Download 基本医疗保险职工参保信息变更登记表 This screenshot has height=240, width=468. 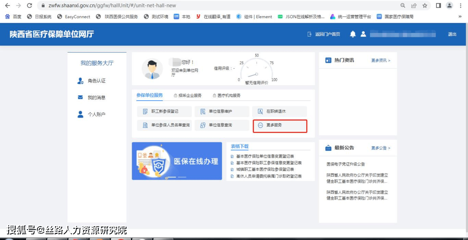[x=269, y=163]
